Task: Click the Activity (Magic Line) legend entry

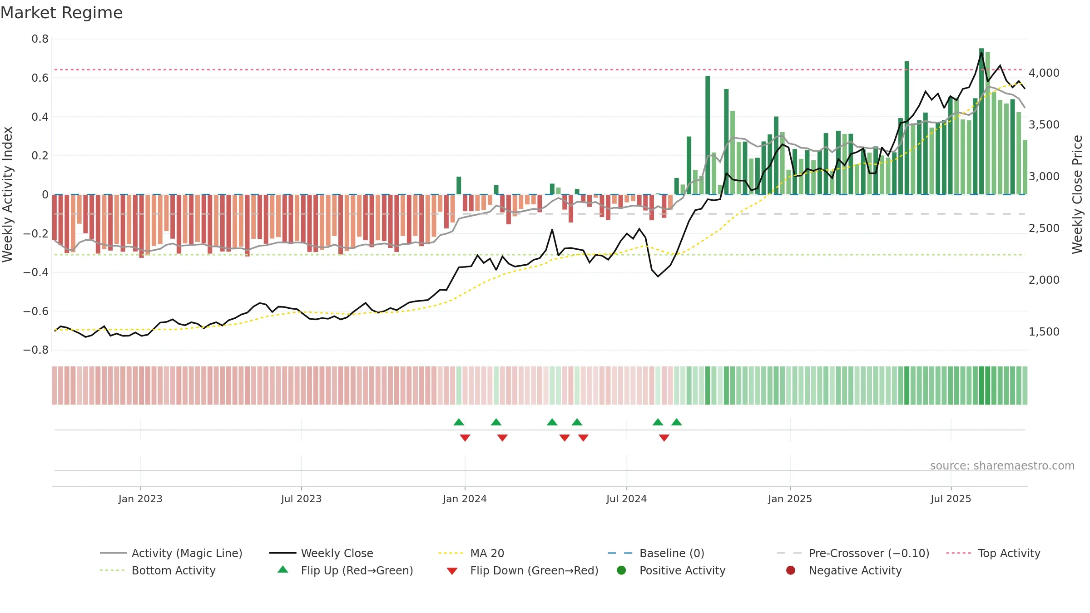Action: click(x=171, y=553)
